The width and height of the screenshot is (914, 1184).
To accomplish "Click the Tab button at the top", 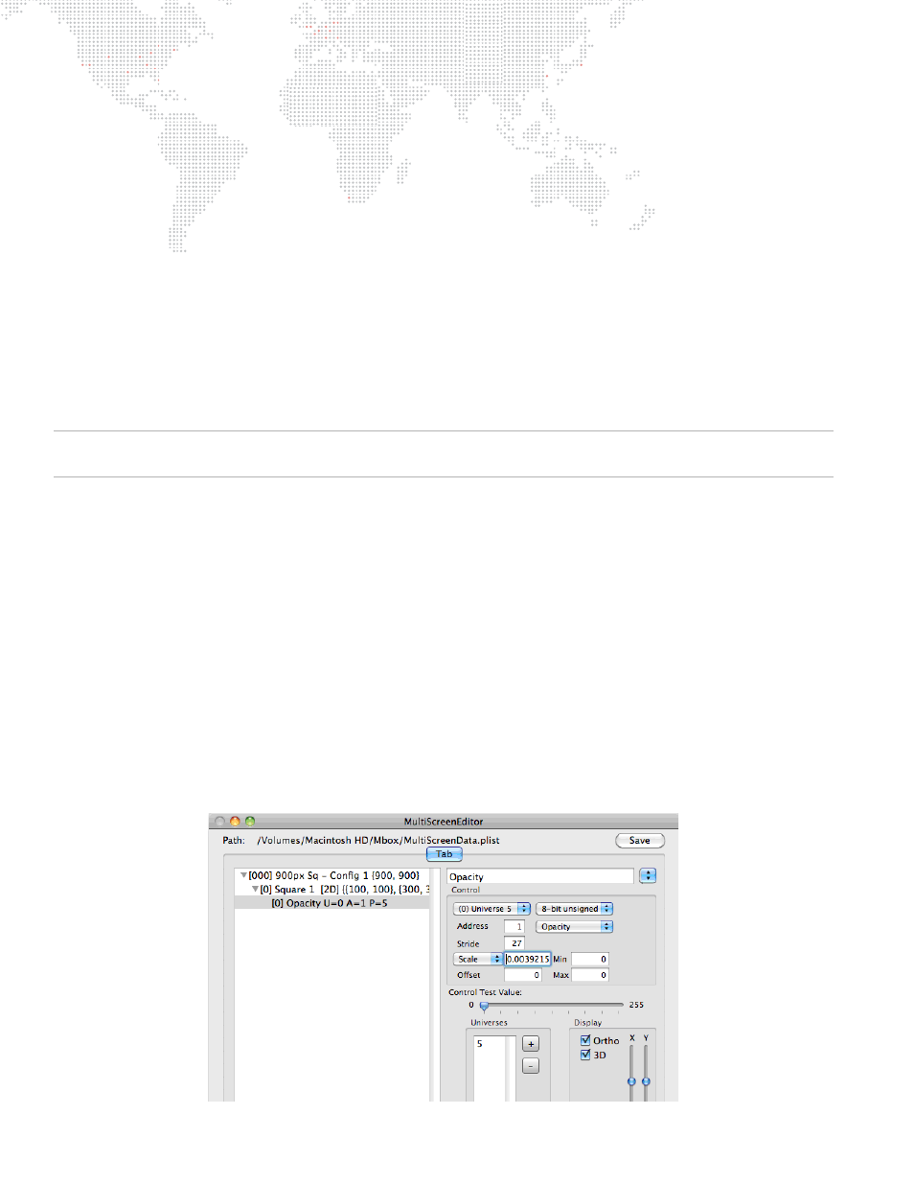I will click(x=445, y=853).
